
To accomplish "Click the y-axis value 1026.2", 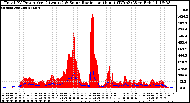I will [183, 16].
